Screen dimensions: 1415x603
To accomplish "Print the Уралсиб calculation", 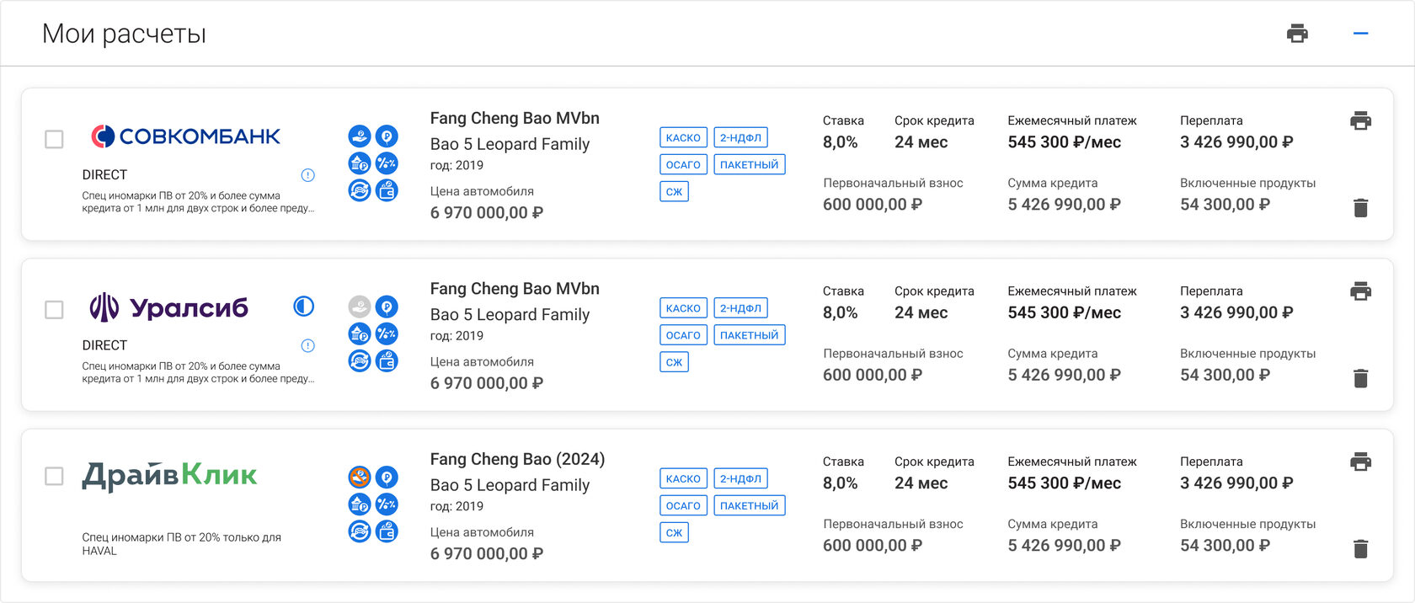I will 1360,291.
